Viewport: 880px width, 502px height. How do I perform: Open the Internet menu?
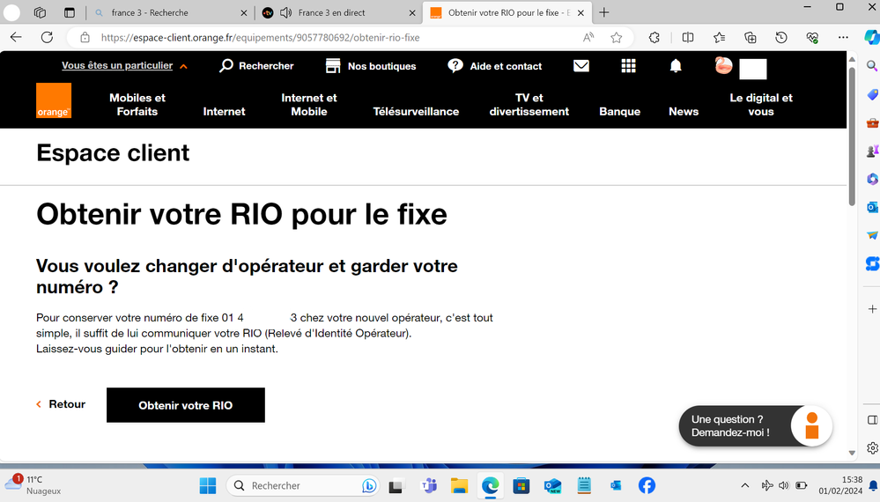[x=224, y=111]
